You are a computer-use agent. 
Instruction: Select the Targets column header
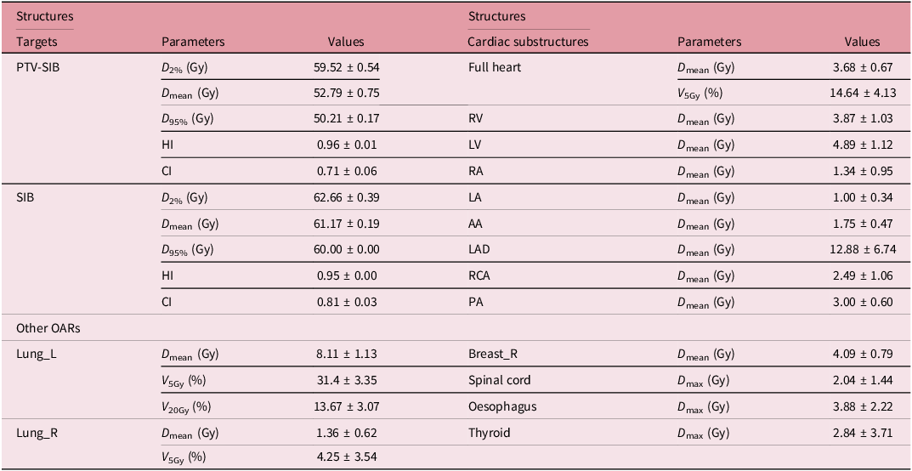coord(37,41)
